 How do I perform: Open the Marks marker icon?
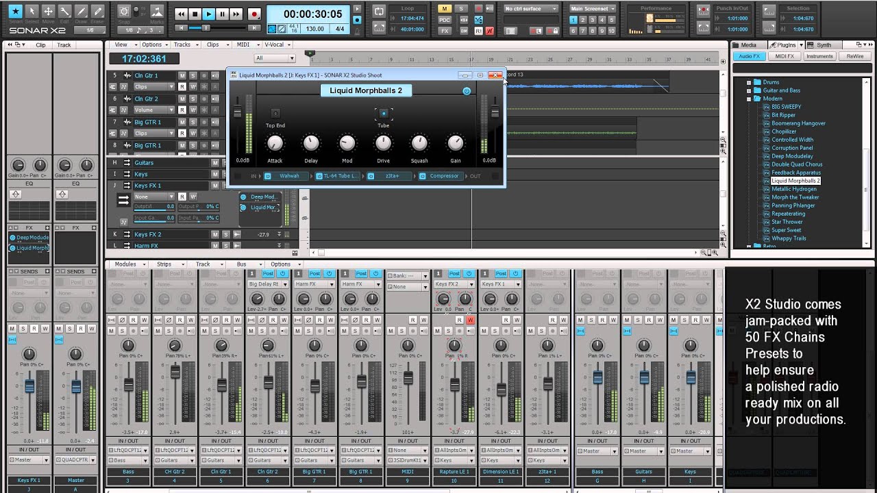(x=157, y=12)
